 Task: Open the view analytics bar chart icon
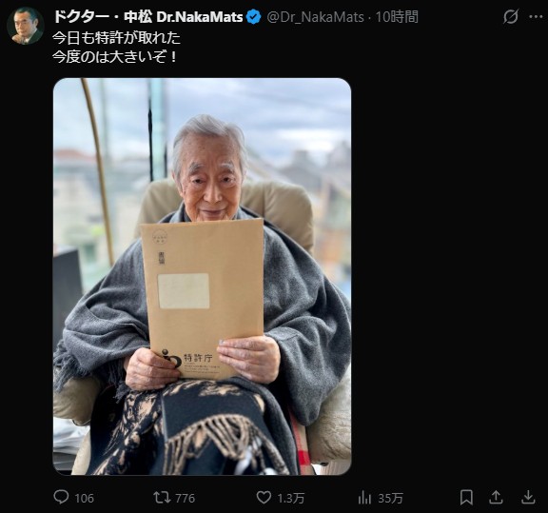364,497
